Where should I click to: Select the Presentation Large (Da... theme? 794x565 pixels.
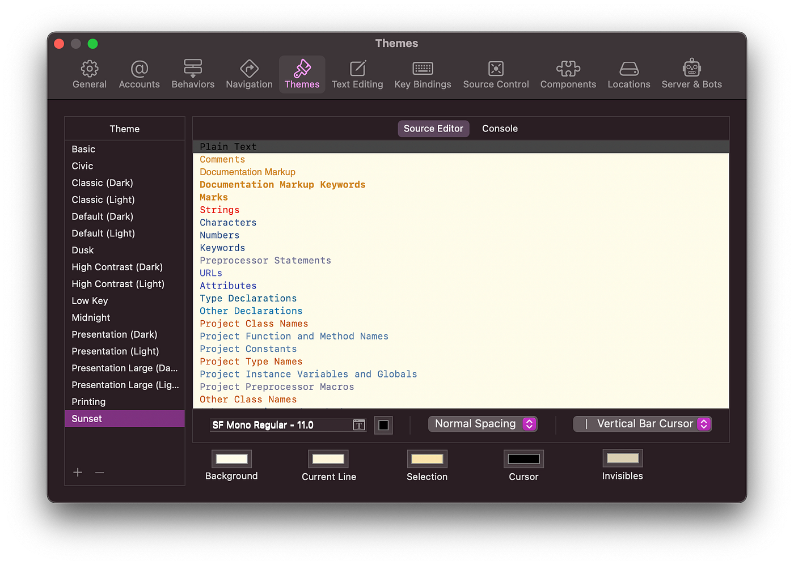click(125, 368)
